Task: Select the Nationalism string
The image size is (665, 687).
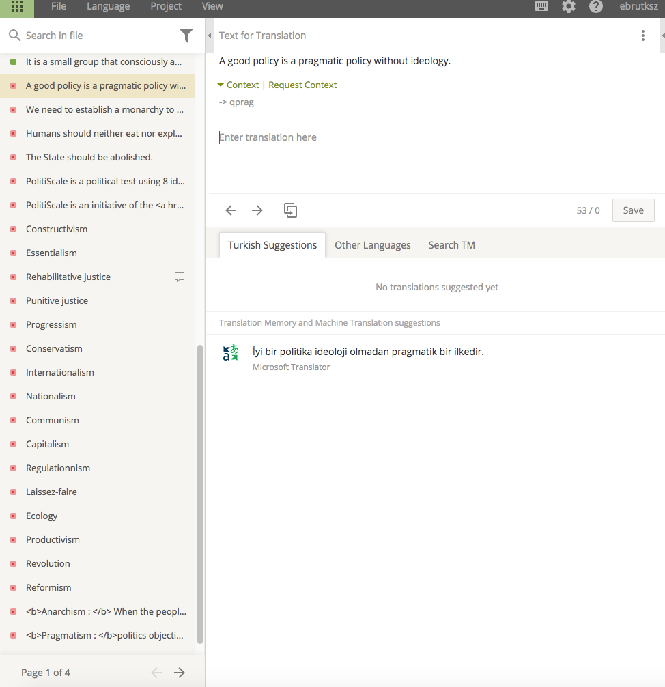Action: [x=97, y=396]
